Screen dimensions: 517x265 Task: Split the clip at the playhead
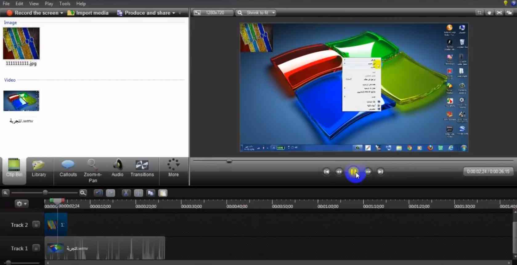click(x=138, y=193)
